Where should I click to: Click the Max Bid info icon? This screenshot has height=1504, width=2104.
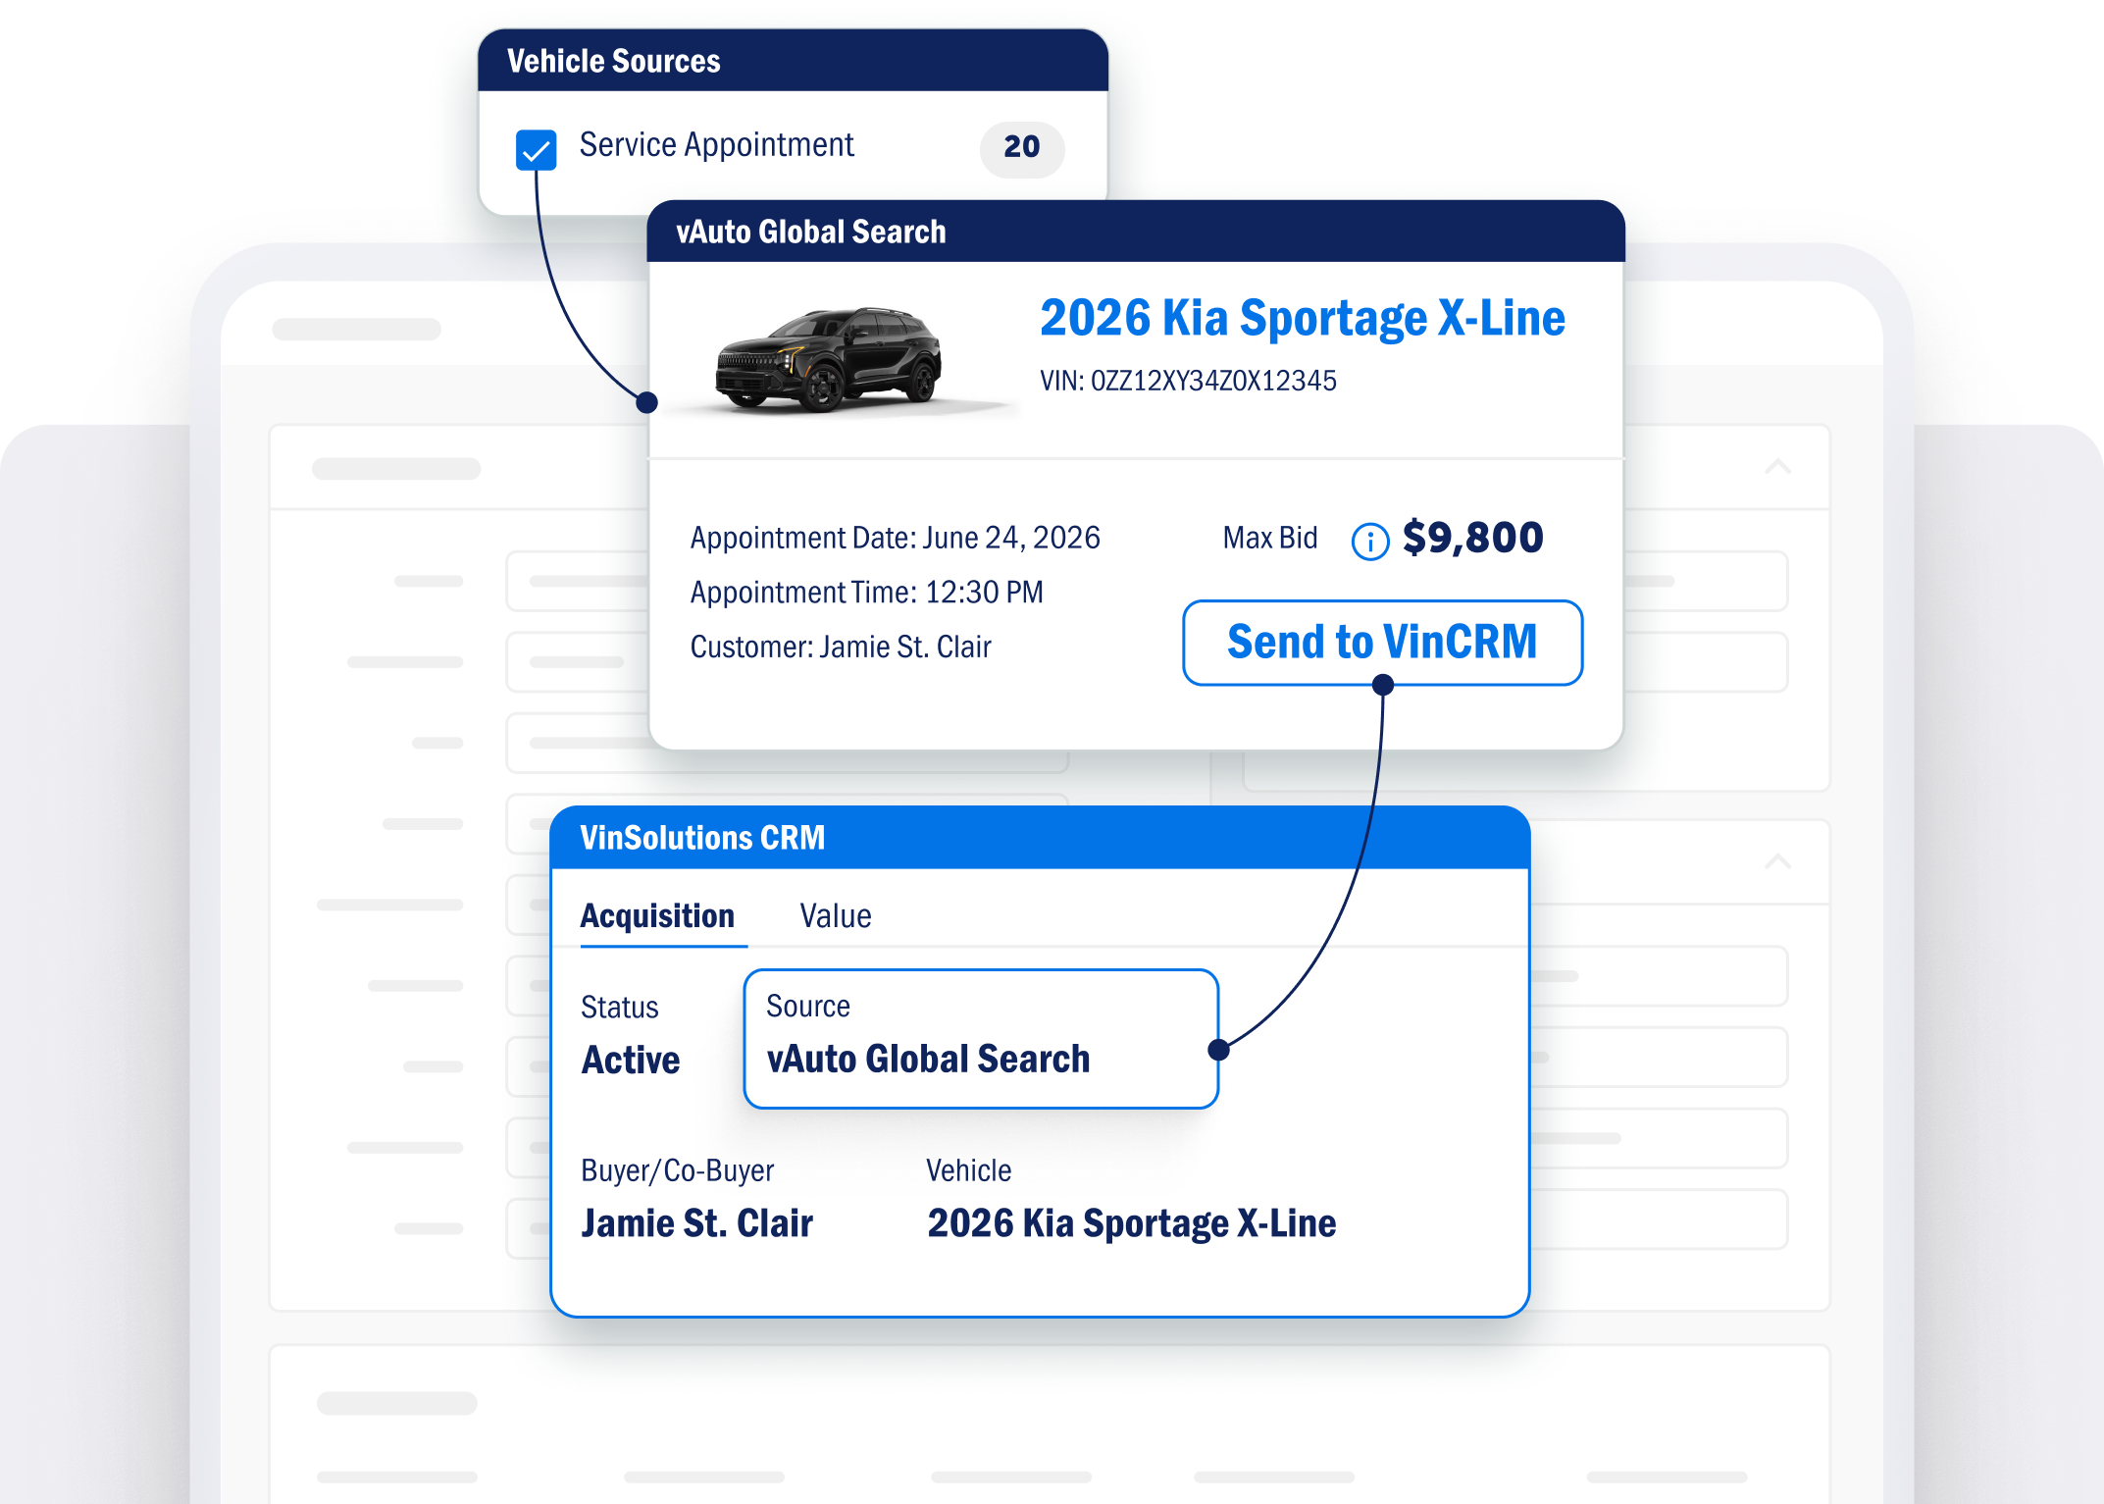[x=1369, y=541]
